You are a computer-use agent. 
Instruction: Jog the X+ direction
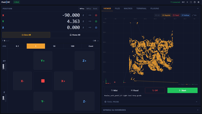click(63, 81)
